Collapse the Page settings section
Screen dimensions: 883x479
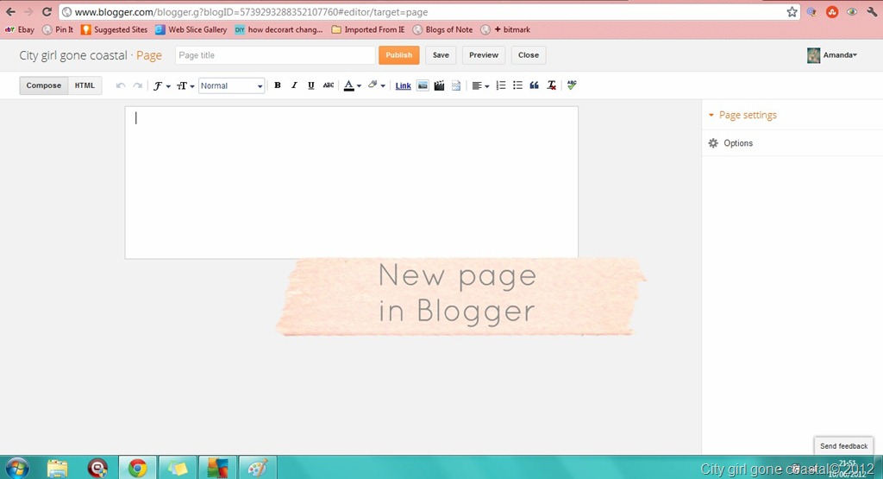(742, 115)
